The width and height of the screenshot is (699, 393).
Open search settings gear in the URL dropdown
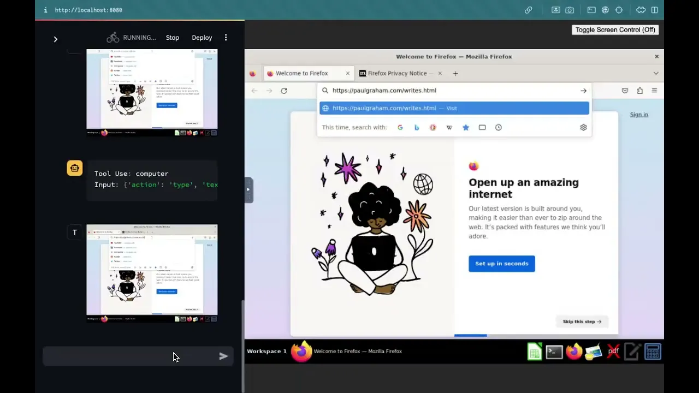click(x=583, y=127)
